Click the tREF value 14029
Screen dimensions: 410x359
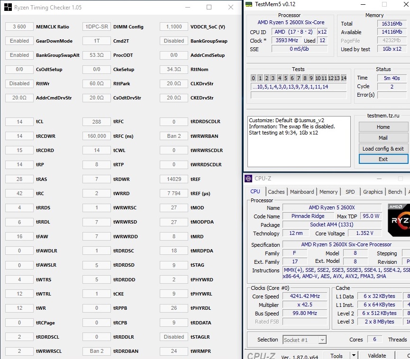(174, 179)
